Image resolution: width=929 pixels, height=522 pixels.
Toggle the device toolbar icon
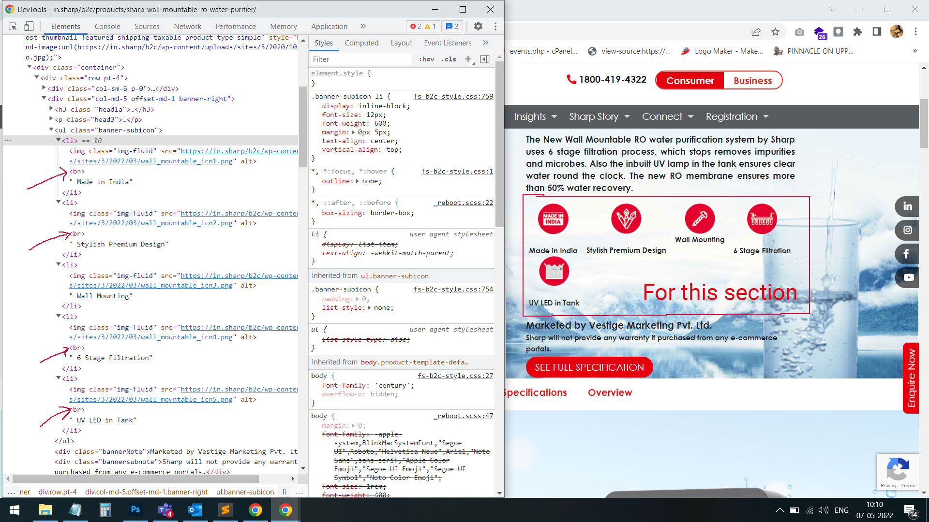pyautogui.click(x=29, y=27)
